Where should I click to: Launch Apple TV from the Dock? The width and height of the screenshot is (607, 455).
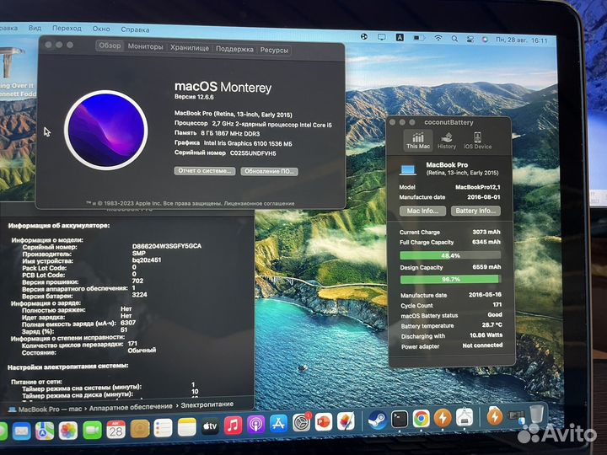coord(210,426)
